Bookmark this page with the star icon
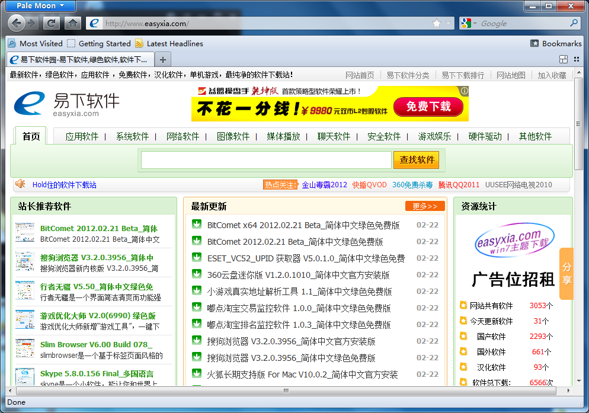The image size is (589, 413). [437, 23]
